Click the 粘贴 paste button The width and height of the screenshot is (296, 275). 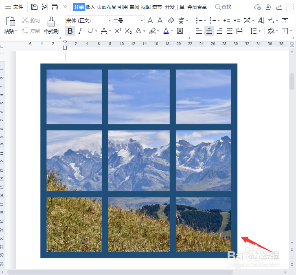(11, 25)
